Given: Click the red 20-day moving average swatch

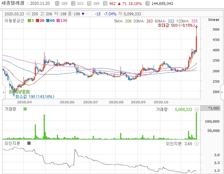Looking at the screenshot, I should point(37,21).
